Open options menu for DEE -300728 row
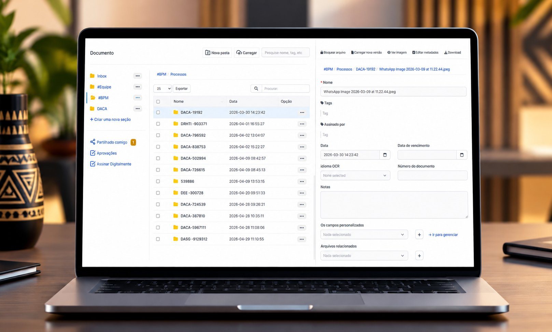The image size is (552, 332). [302, 193]
